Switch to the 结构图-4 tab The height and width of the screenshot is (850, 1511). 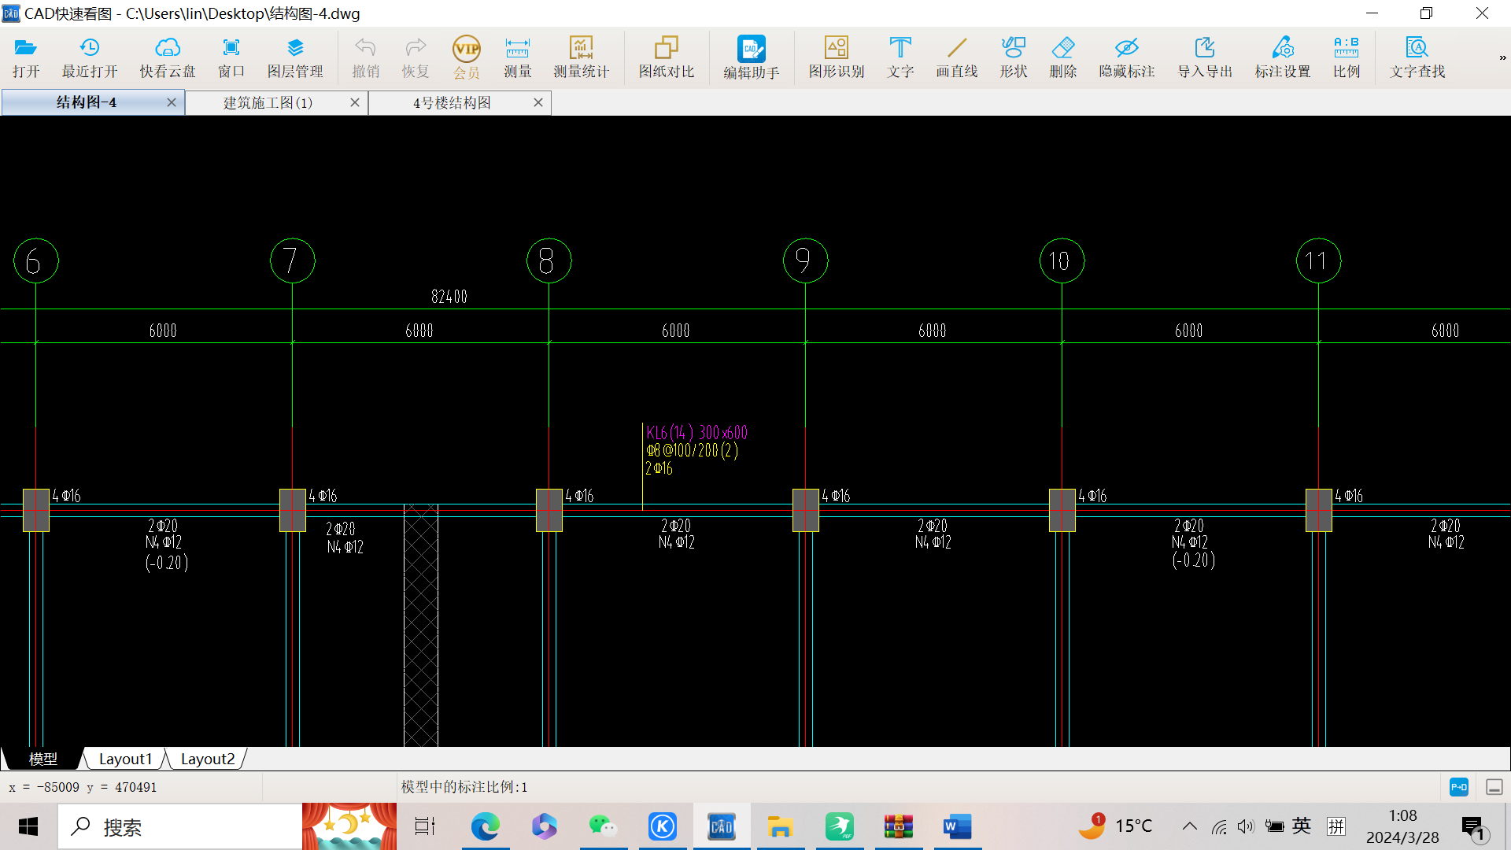point(87,102)
